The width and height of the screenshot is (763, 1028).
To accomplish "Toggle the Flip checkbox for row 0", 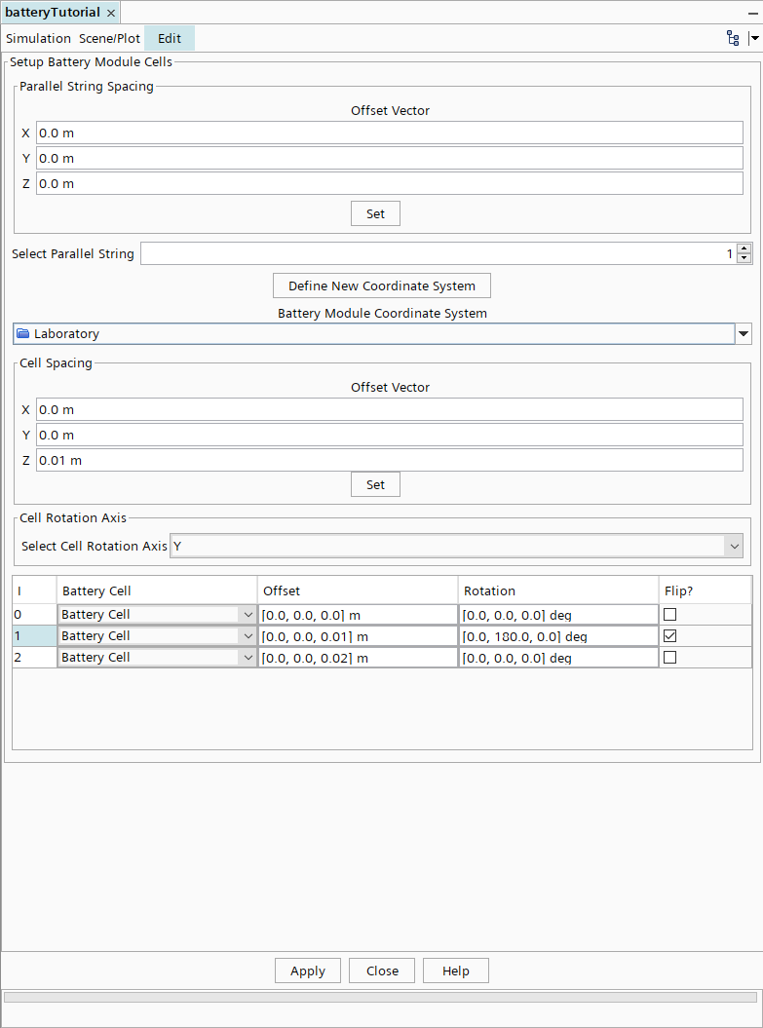I will point(669,615).
